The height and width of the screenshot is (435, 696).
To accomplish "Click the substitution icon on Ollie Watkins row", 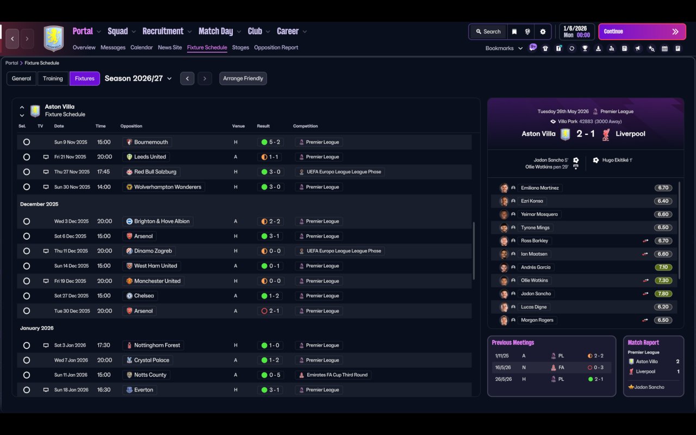I will (646, 281).
